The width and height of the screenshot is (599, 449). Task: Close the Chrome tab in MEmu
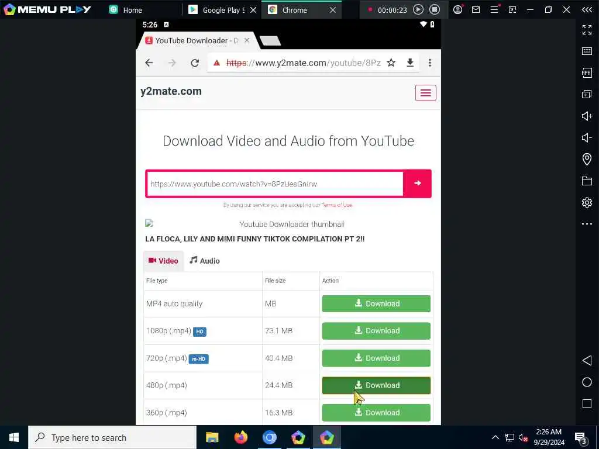pyautogui.click(x=333, y=10)
